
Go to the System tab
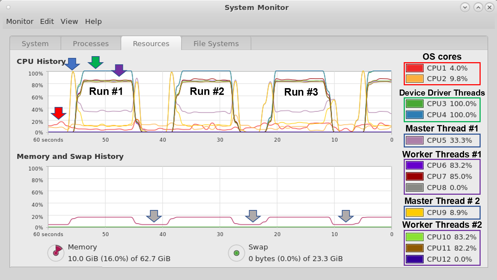coord(35,44)
